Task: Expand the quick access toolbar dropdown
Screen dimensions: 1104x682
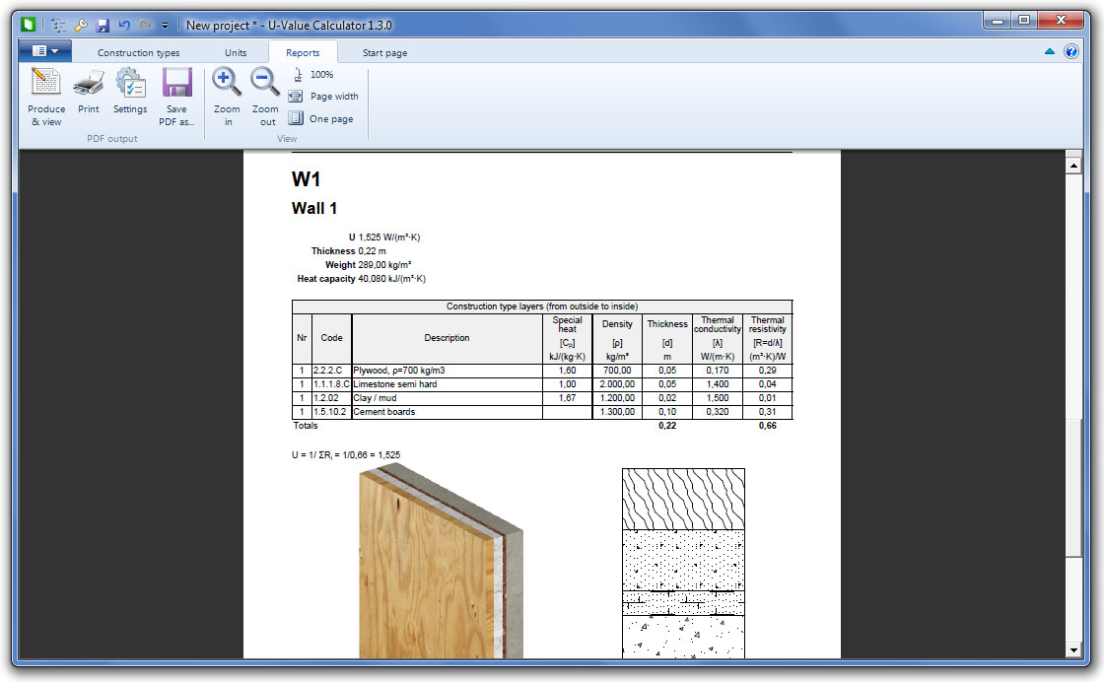Action: (166, 26)
